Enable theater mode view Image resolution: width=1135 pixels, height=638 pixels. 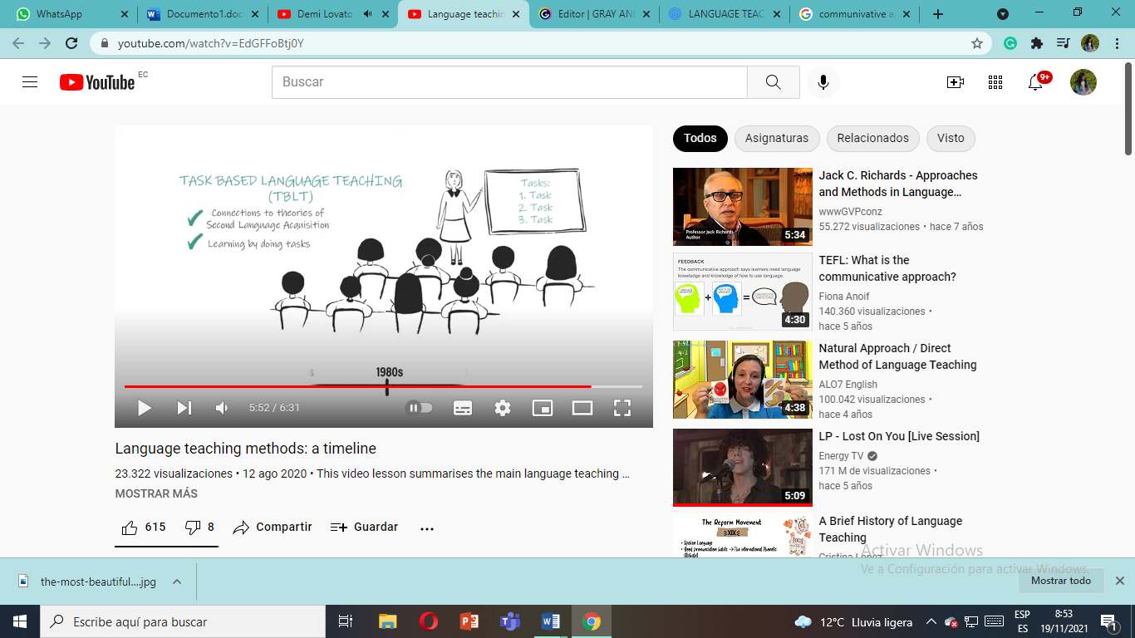click(x=582, y=408)
